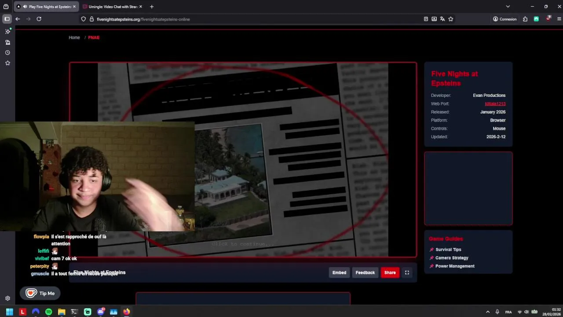563x317 pixels.
Task: Click the site padlock icon
Action: (x=91, y=19)
